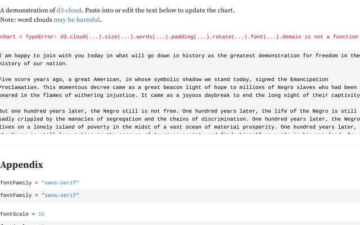
Task: Click into the gray fontFamily code editor
Action: pos(169,195)
